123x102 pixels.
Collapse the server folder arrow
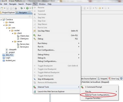[x=13, y=42]
